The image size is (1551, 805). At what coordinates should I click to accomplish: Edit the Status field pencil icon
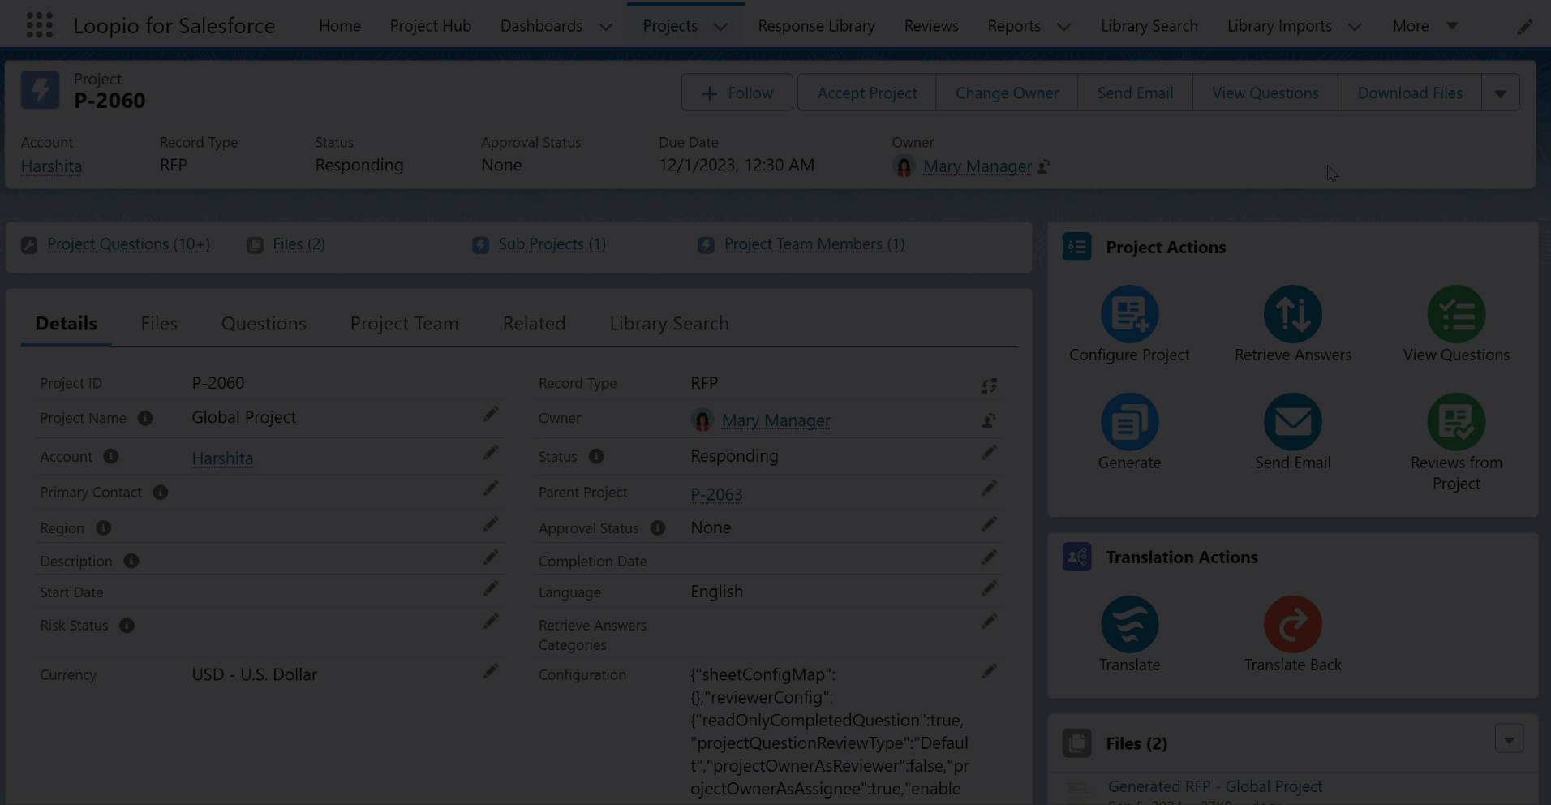click(x=989, y=453)
